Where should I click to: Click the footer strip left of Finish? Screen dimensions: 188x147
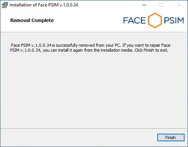point(79,138)
